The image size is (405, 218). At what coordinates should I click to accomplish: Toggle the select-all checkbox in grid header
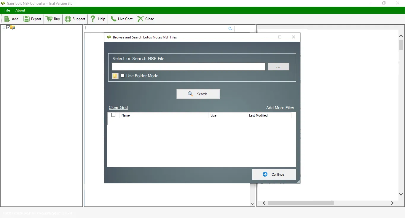coord(113,115)
